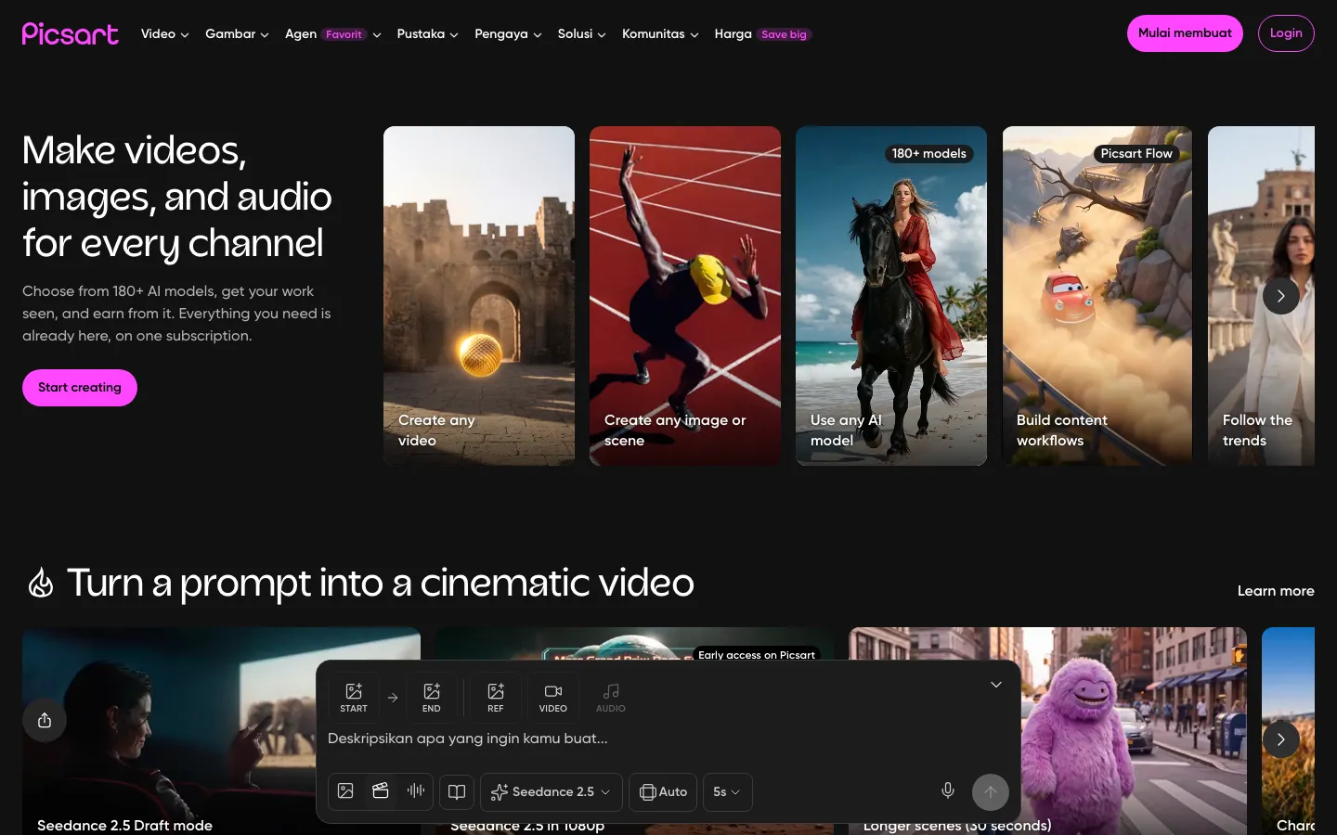The width and height of the screenshot is (1337, 835).
Task: Click the Login button
Action: coord(1286,33)
